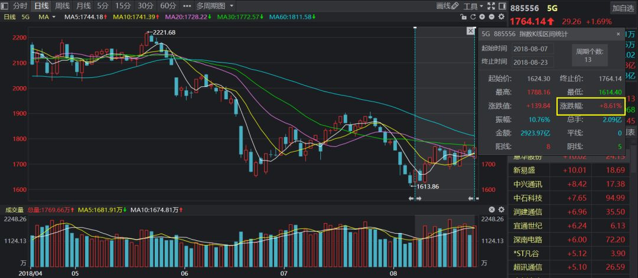Switch to 月线 monthly chart
This screenshot has width=638, height=278.
click(83, 6)
